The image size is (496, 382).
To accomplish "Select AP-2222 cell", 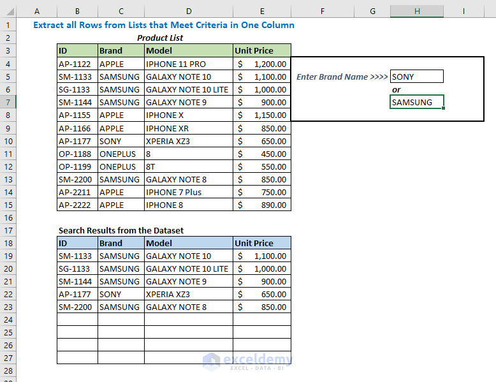I will click(78, 205).
